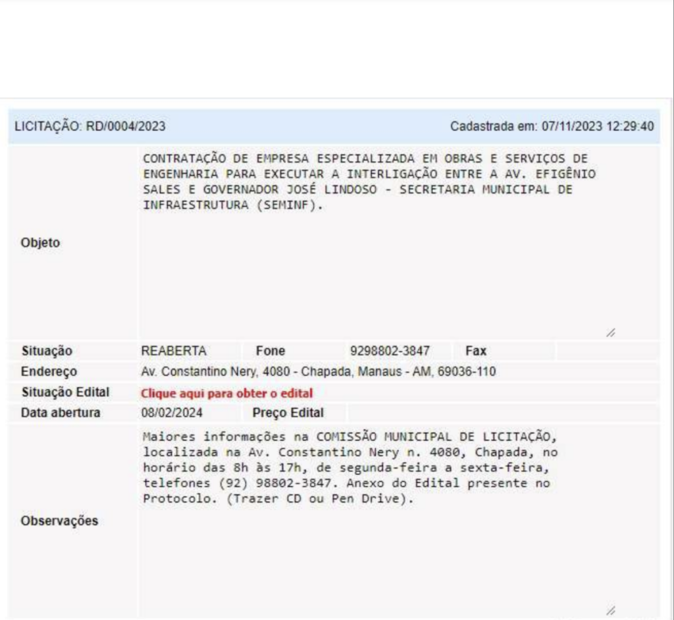Click the Fone number 9298802-3847 field
Screen dimensions: 674x620
pyautogui.click(x=389, y=351)
